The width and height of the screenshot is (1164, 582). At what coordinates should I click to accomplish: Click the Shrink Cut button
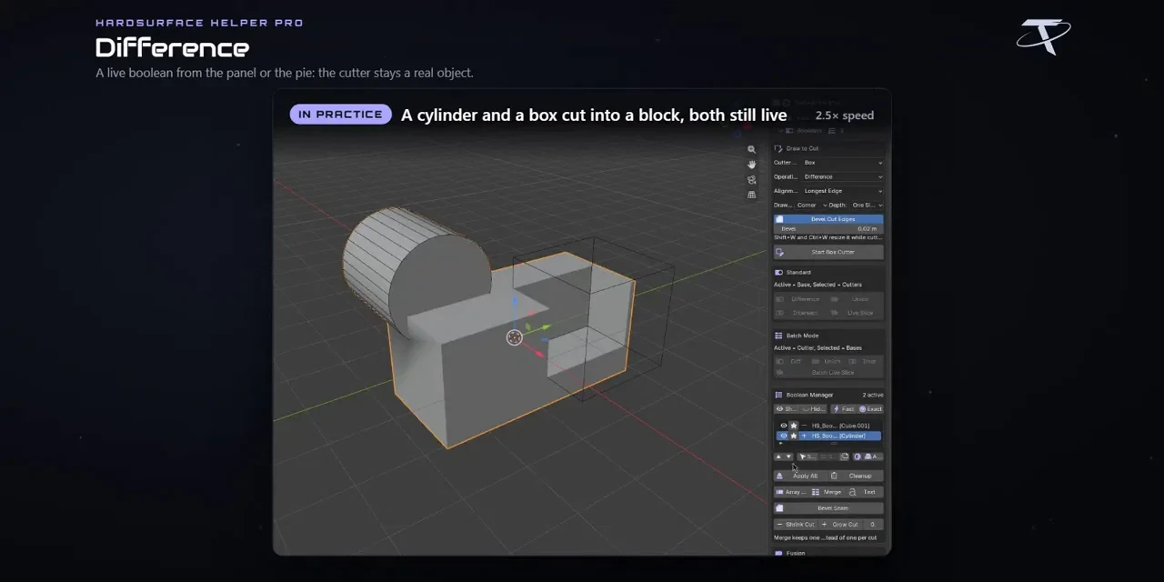pyautogui.click(x=796, y=525)
